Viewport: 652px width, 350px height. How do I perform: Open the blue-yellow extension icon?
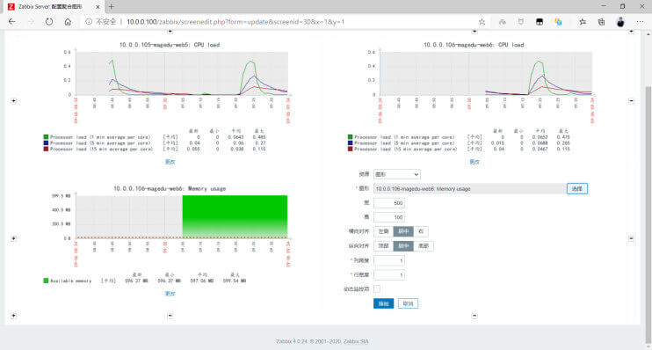(x=559, y=22)
